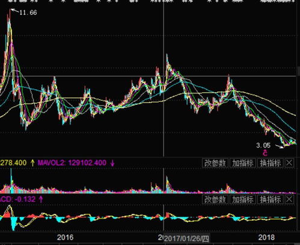Click 换指标 in the volume panel
The image size is (300, 245).
271,163
